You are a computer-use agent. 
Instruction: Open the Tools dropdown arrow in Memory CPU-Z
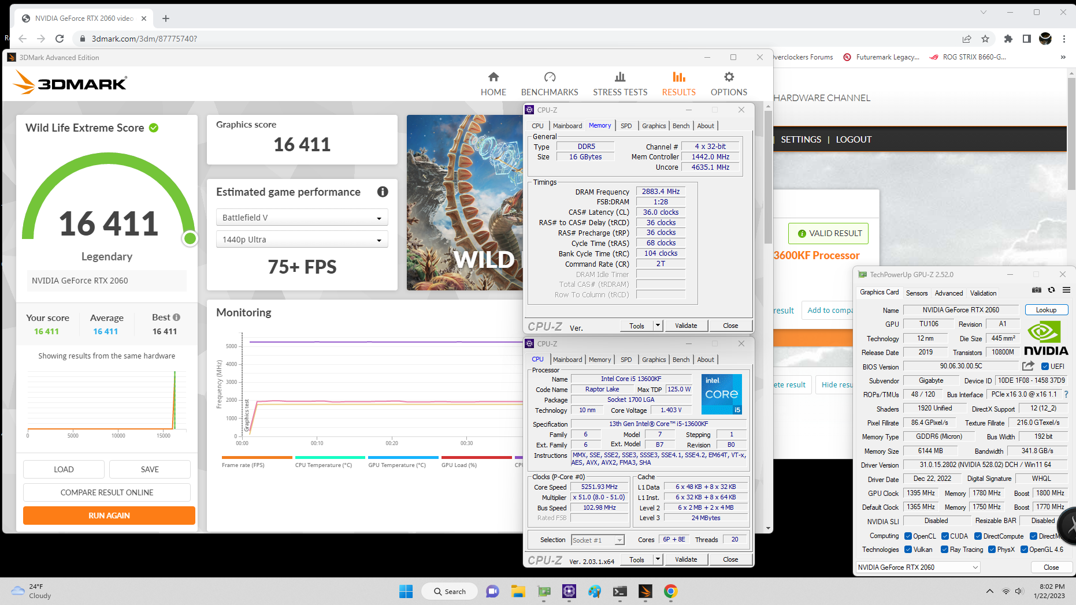click(657, 326)
